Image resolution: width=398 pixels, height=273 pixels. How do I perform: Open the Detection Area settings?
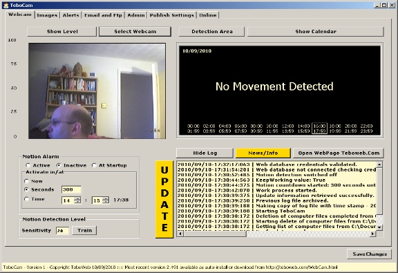point(212,32)
